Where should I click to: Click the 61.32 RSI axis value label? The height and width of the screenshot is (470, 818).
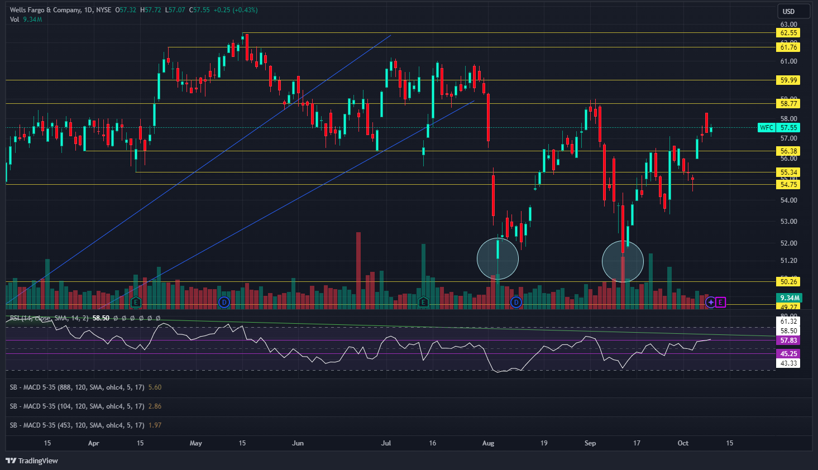[x=788, y=322]
